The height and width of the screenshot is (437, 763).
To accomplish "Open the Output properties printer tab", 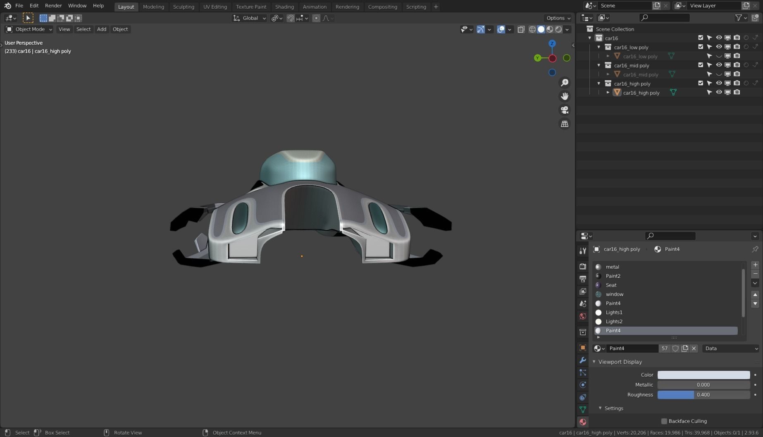I will click(x=583, y=279).
